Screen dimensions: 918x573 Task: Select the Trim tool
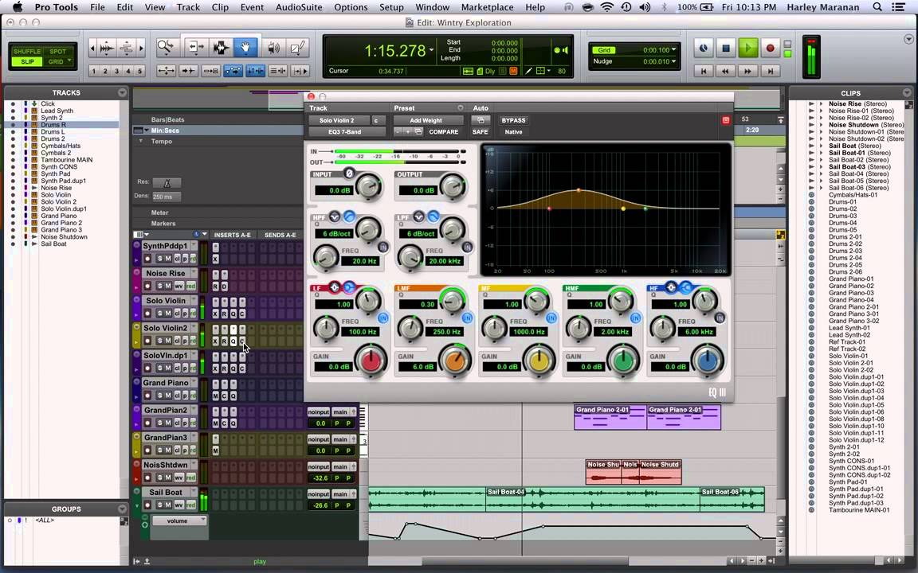tap(195, 48)
